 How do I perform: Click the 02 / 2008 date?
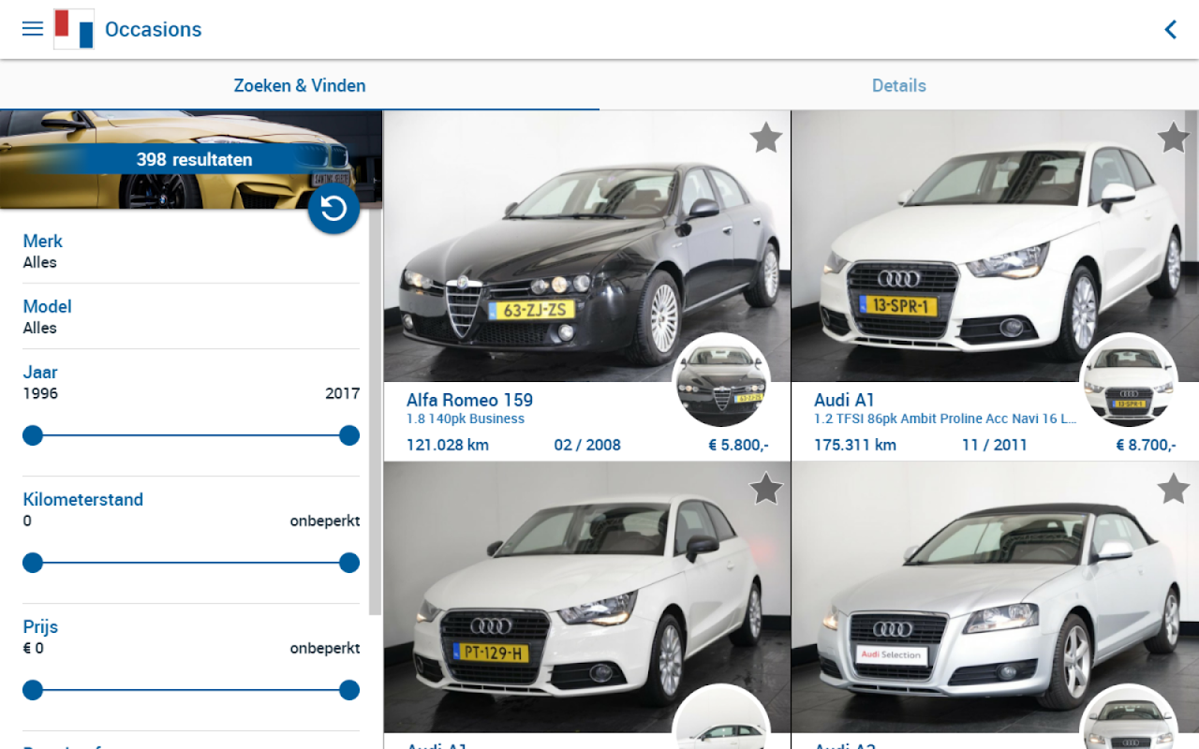[587, 445]
